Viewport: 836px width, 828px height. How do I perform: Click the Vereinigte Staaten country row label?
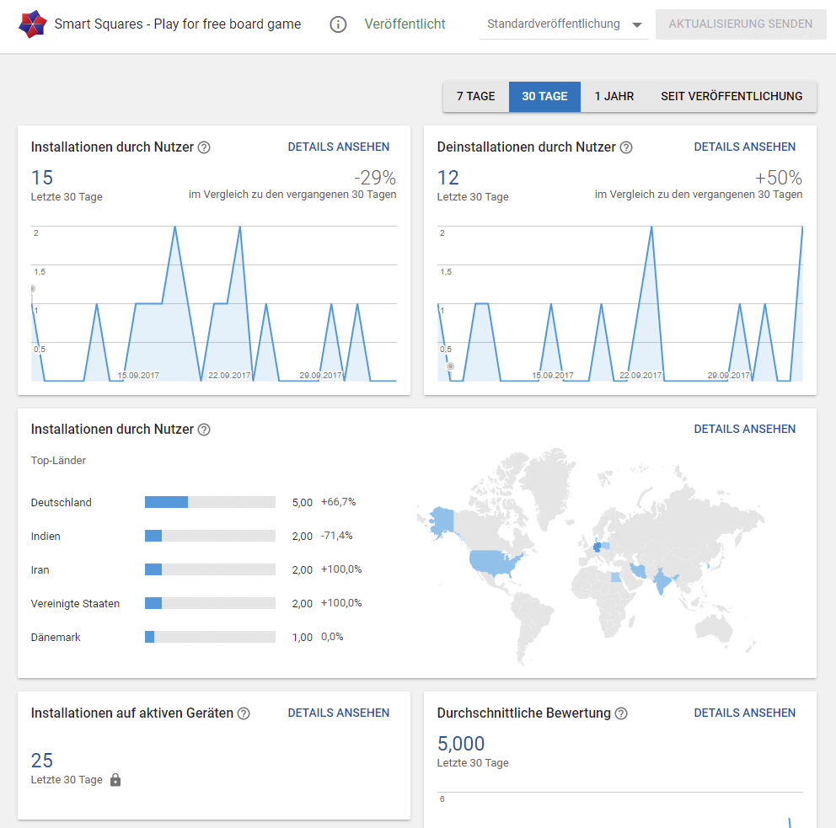point(75,604)
